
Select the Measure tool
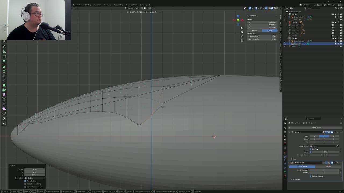click(4, 51)
